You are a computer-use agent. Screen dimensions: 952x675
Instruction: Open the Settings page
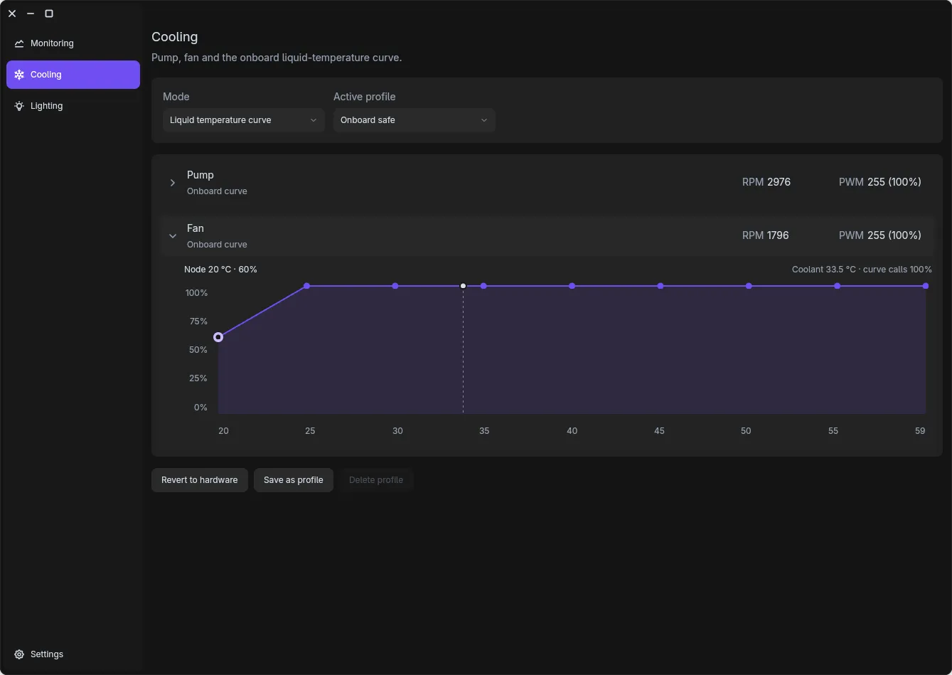pyautogui.click(x=73, y=654)
